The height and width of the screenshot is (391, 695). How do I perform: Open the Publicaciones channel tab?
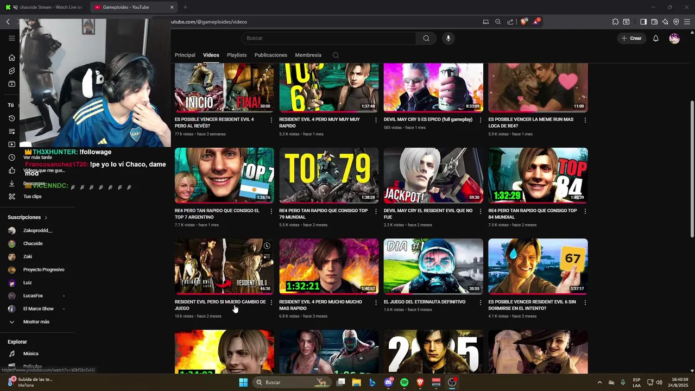(270, 55)
